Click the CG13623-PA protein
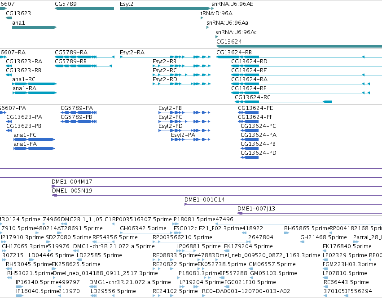382x298 pixels. [x=9, y=122]
